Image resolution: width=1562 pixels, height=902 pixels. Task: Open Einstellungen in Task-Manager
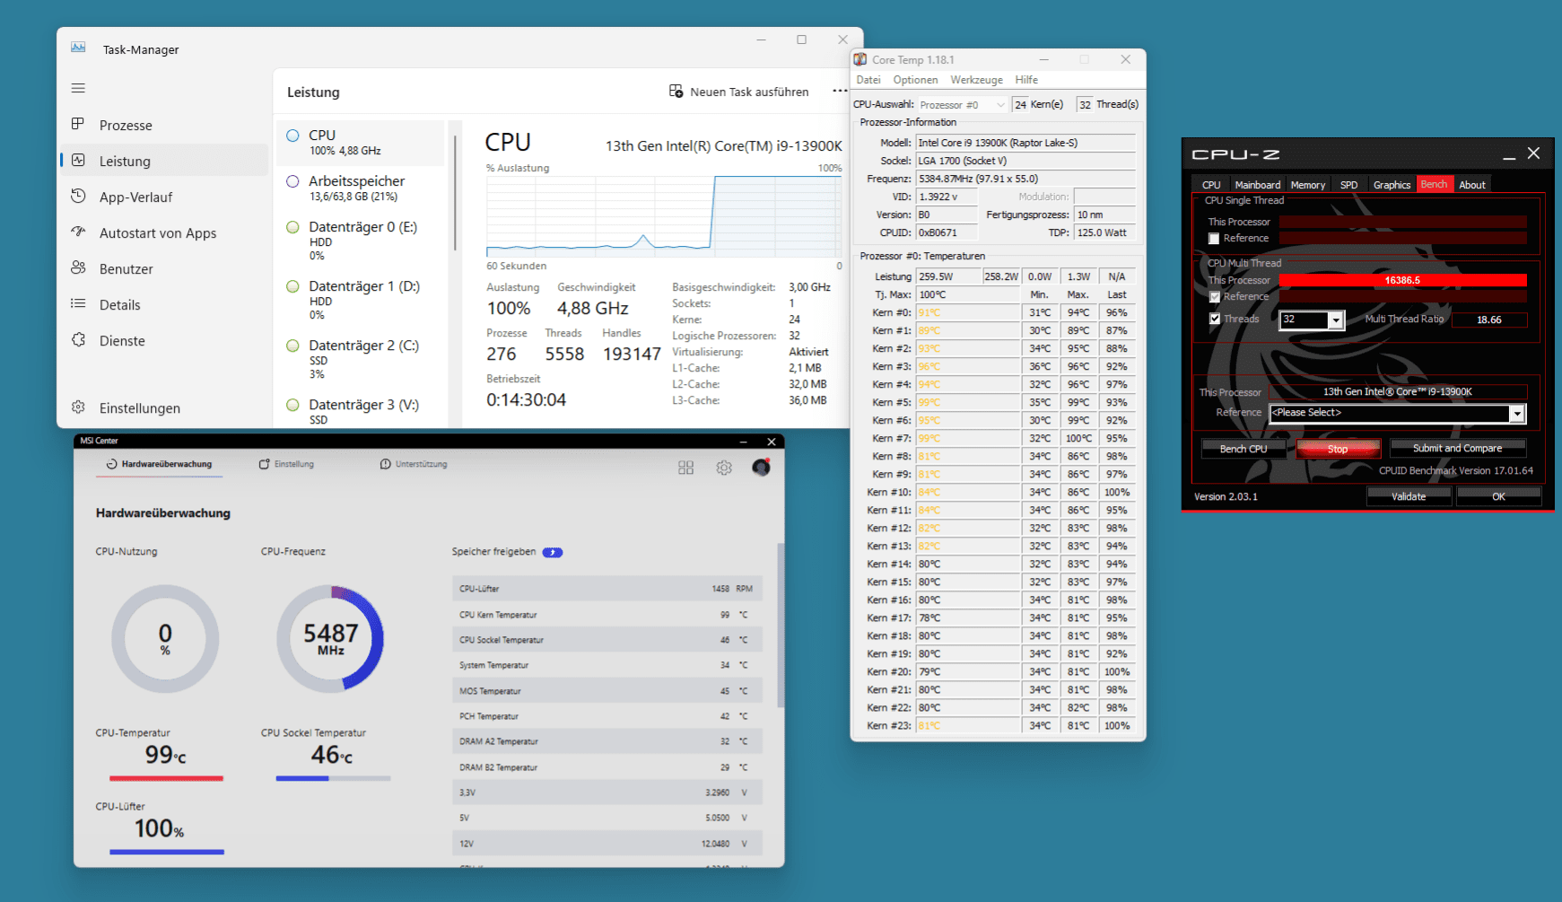(164, 407)
